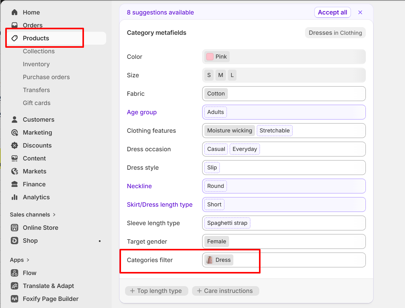Add Care instructions metafield
Screen dimensions: 405x308
click(225, 291)
